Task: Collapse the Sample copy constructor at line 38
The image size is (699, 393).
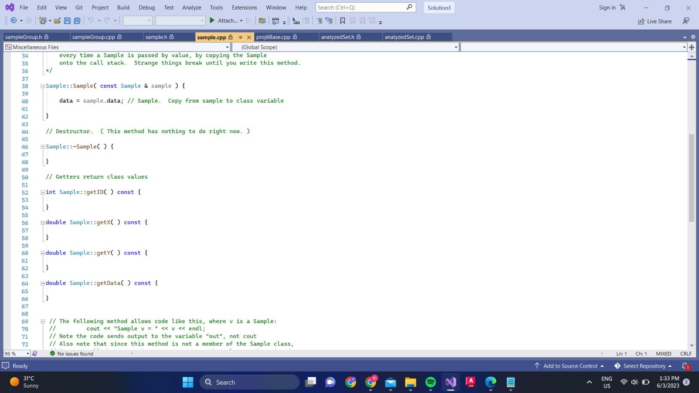Action: click(42, 86)
